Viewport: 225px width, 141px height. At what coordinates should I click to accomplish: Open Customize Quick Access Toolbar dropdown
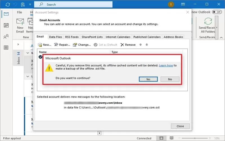tap(30, 5)
